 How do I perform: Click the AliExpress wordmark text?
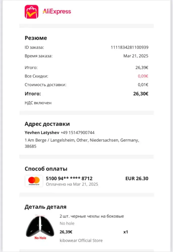click(57, 11)
